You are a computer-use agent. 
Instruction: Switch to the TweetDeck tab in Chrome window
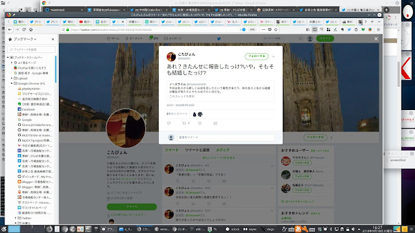tap(64, 10)
